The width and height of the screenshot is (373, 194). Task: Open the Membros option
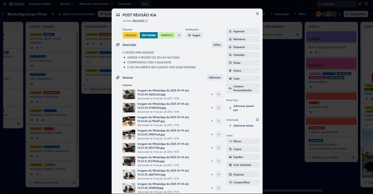pyautogui.click(x=243, y=39)
